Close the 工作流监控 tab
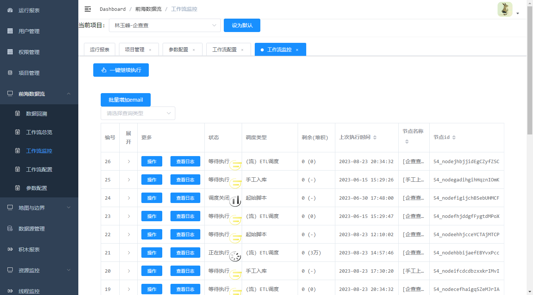533x295 pixels. tap(297, 50)
